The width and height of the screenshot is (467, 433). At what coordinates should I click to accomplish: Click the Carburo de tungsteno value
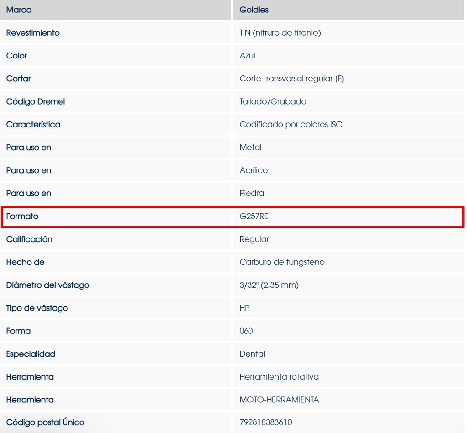click(282, 262)
